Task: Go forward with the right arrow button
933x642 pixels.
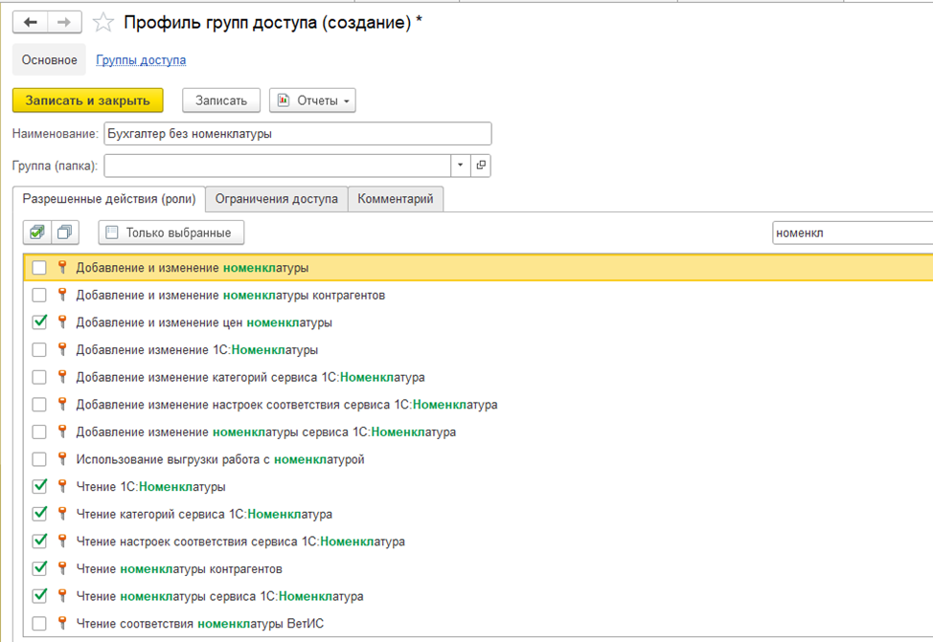Action: tap(64, 23)
